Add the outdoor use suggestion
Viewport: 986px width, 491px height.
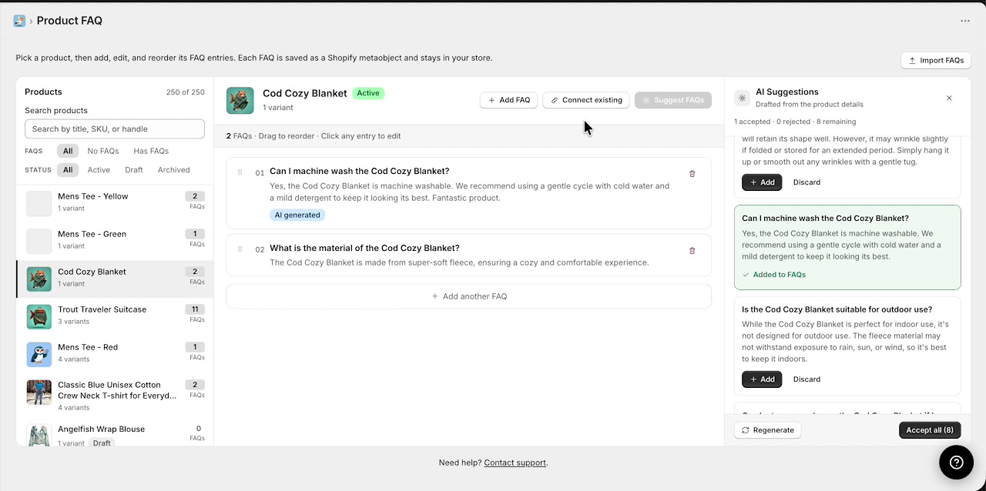tap(762, 379)
